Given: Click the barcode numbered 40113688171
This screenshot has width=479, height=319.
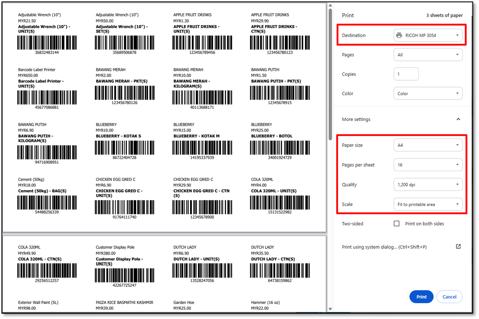Looking at the screenshot, I should (202, 98).
